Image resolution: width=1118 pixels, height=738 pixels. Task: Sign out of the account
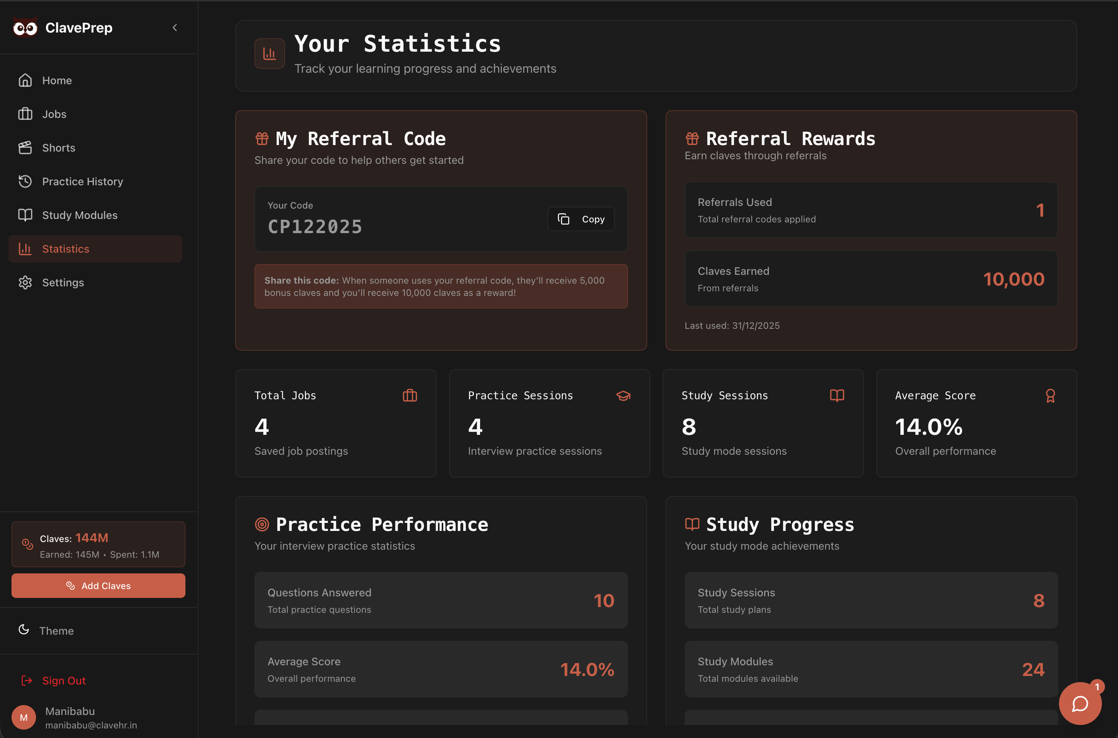click(63, 681)
